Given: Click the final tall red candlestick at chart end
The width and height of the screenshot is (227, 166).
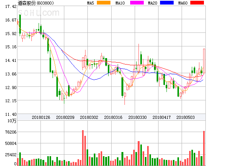Looking at the screenshot, I should point(204,61).
